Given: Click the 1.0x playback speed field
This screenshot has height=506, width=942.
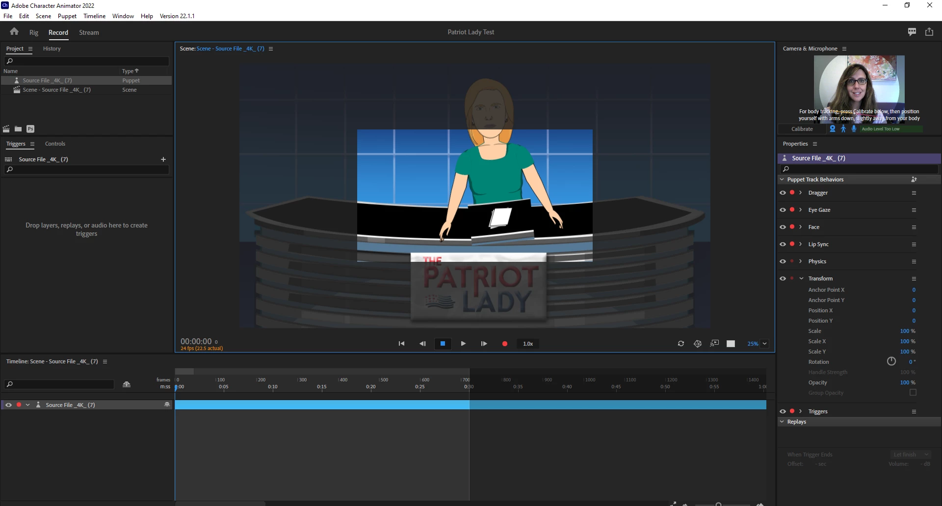Looking at the screenshot, I should tap(528, 344).
